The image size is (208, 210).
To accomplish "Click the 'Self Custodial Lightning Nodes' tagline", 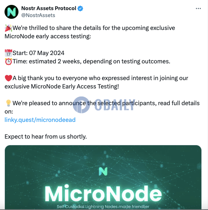I will pos(103,207).
